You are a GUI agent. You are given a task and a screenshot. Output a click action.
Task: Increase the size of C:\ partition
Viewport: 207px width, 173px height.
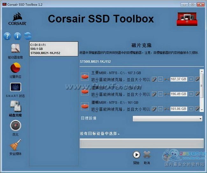pyautogui.click(x=191, y=79)
